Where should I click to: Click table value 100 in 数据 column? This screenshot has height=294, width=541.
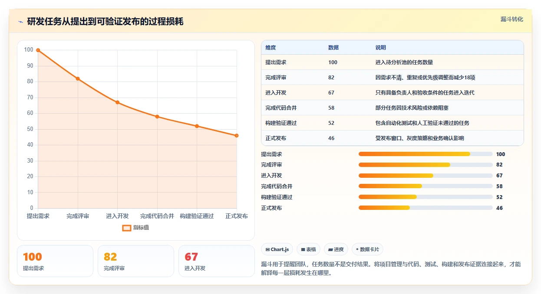pos(333,62)
